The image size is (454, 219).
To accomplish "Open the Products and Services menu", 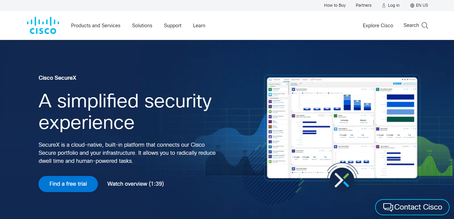I will click(96, 26).
